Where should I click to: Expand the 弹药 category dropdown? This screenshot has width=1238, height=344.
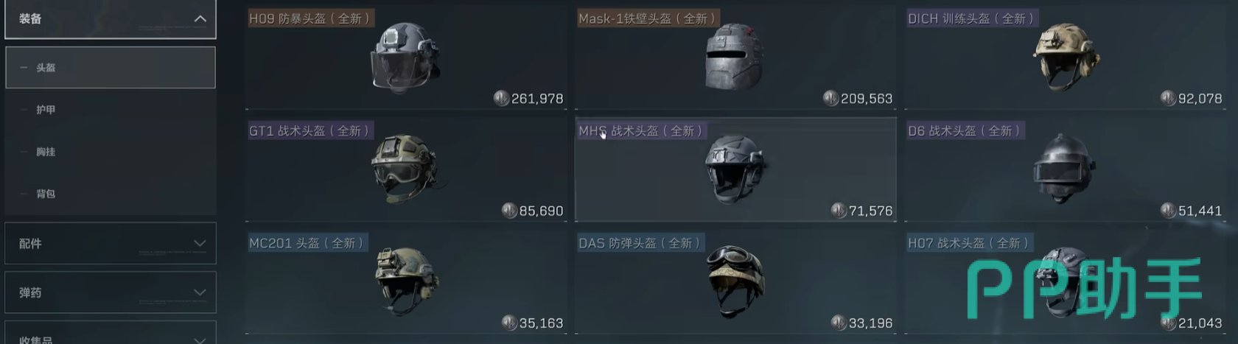point(111,292)
